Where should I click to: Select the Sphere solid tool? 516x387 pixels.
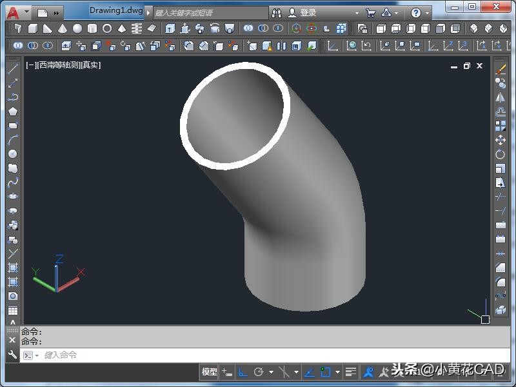click(x=77, y=29)
